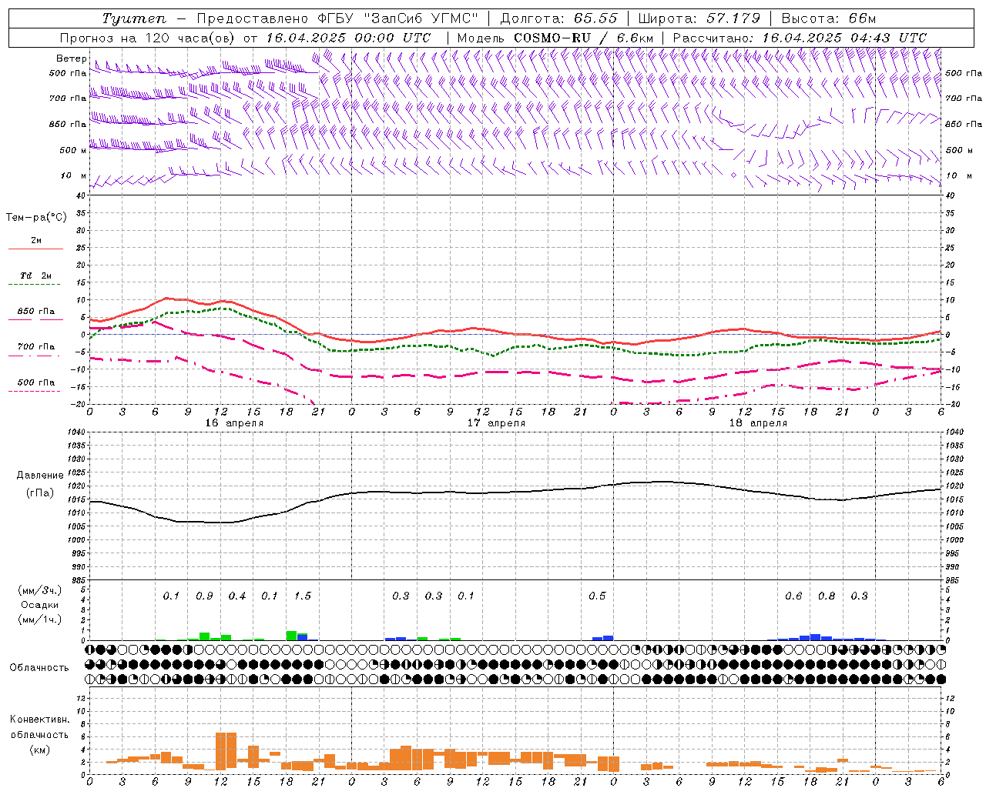This screenshot has width=986, height=788.
Task: Click the 'Тем-ра(°C)' temperature axis label
Action: pyautogui.click(x=36, y=218)
